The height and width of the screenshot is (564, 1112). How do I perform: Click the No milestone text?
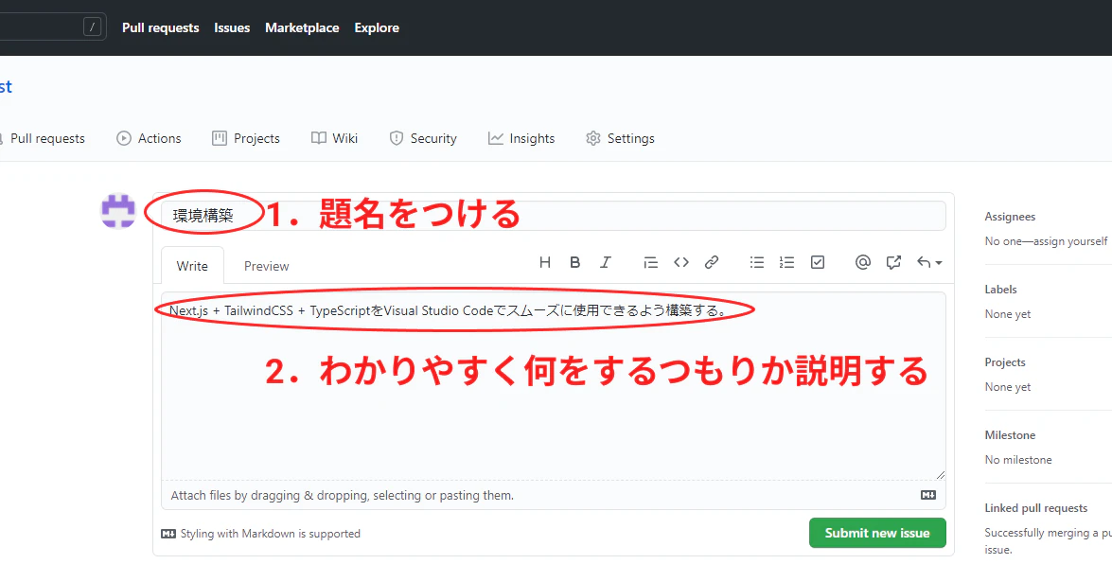click(1018, 460)
